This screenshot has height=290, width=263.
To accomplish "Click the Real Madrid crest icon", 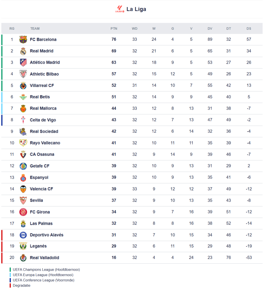I will (23, 51).
